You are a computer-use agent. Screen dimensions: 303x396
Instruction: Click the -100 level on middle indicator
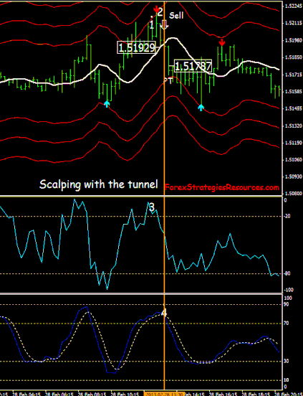(288, 290)
